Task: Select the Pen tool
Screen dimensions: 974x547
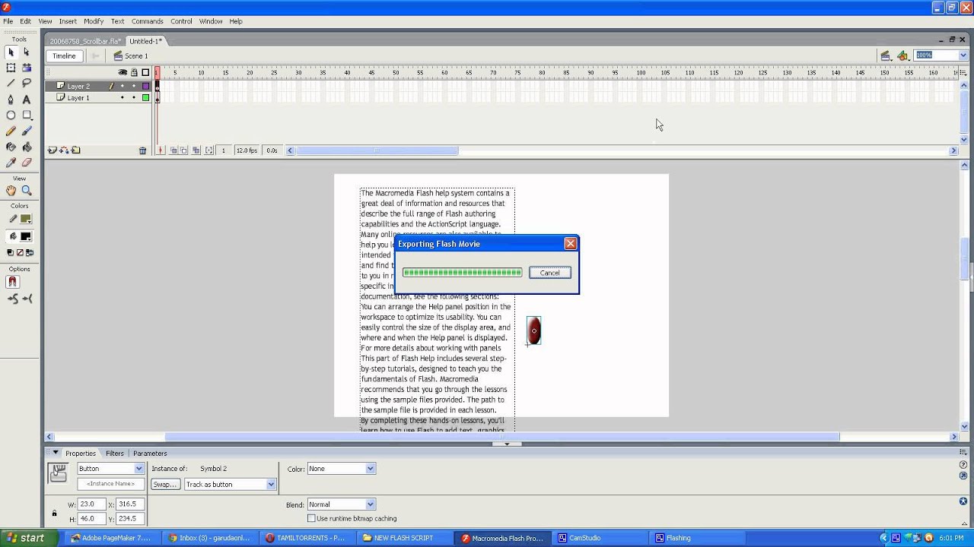Action: (x=11, y=100)
